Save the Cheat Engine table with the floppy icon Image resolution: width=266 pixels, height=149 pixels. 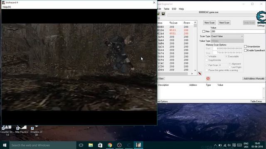click(x=163, y=14)
